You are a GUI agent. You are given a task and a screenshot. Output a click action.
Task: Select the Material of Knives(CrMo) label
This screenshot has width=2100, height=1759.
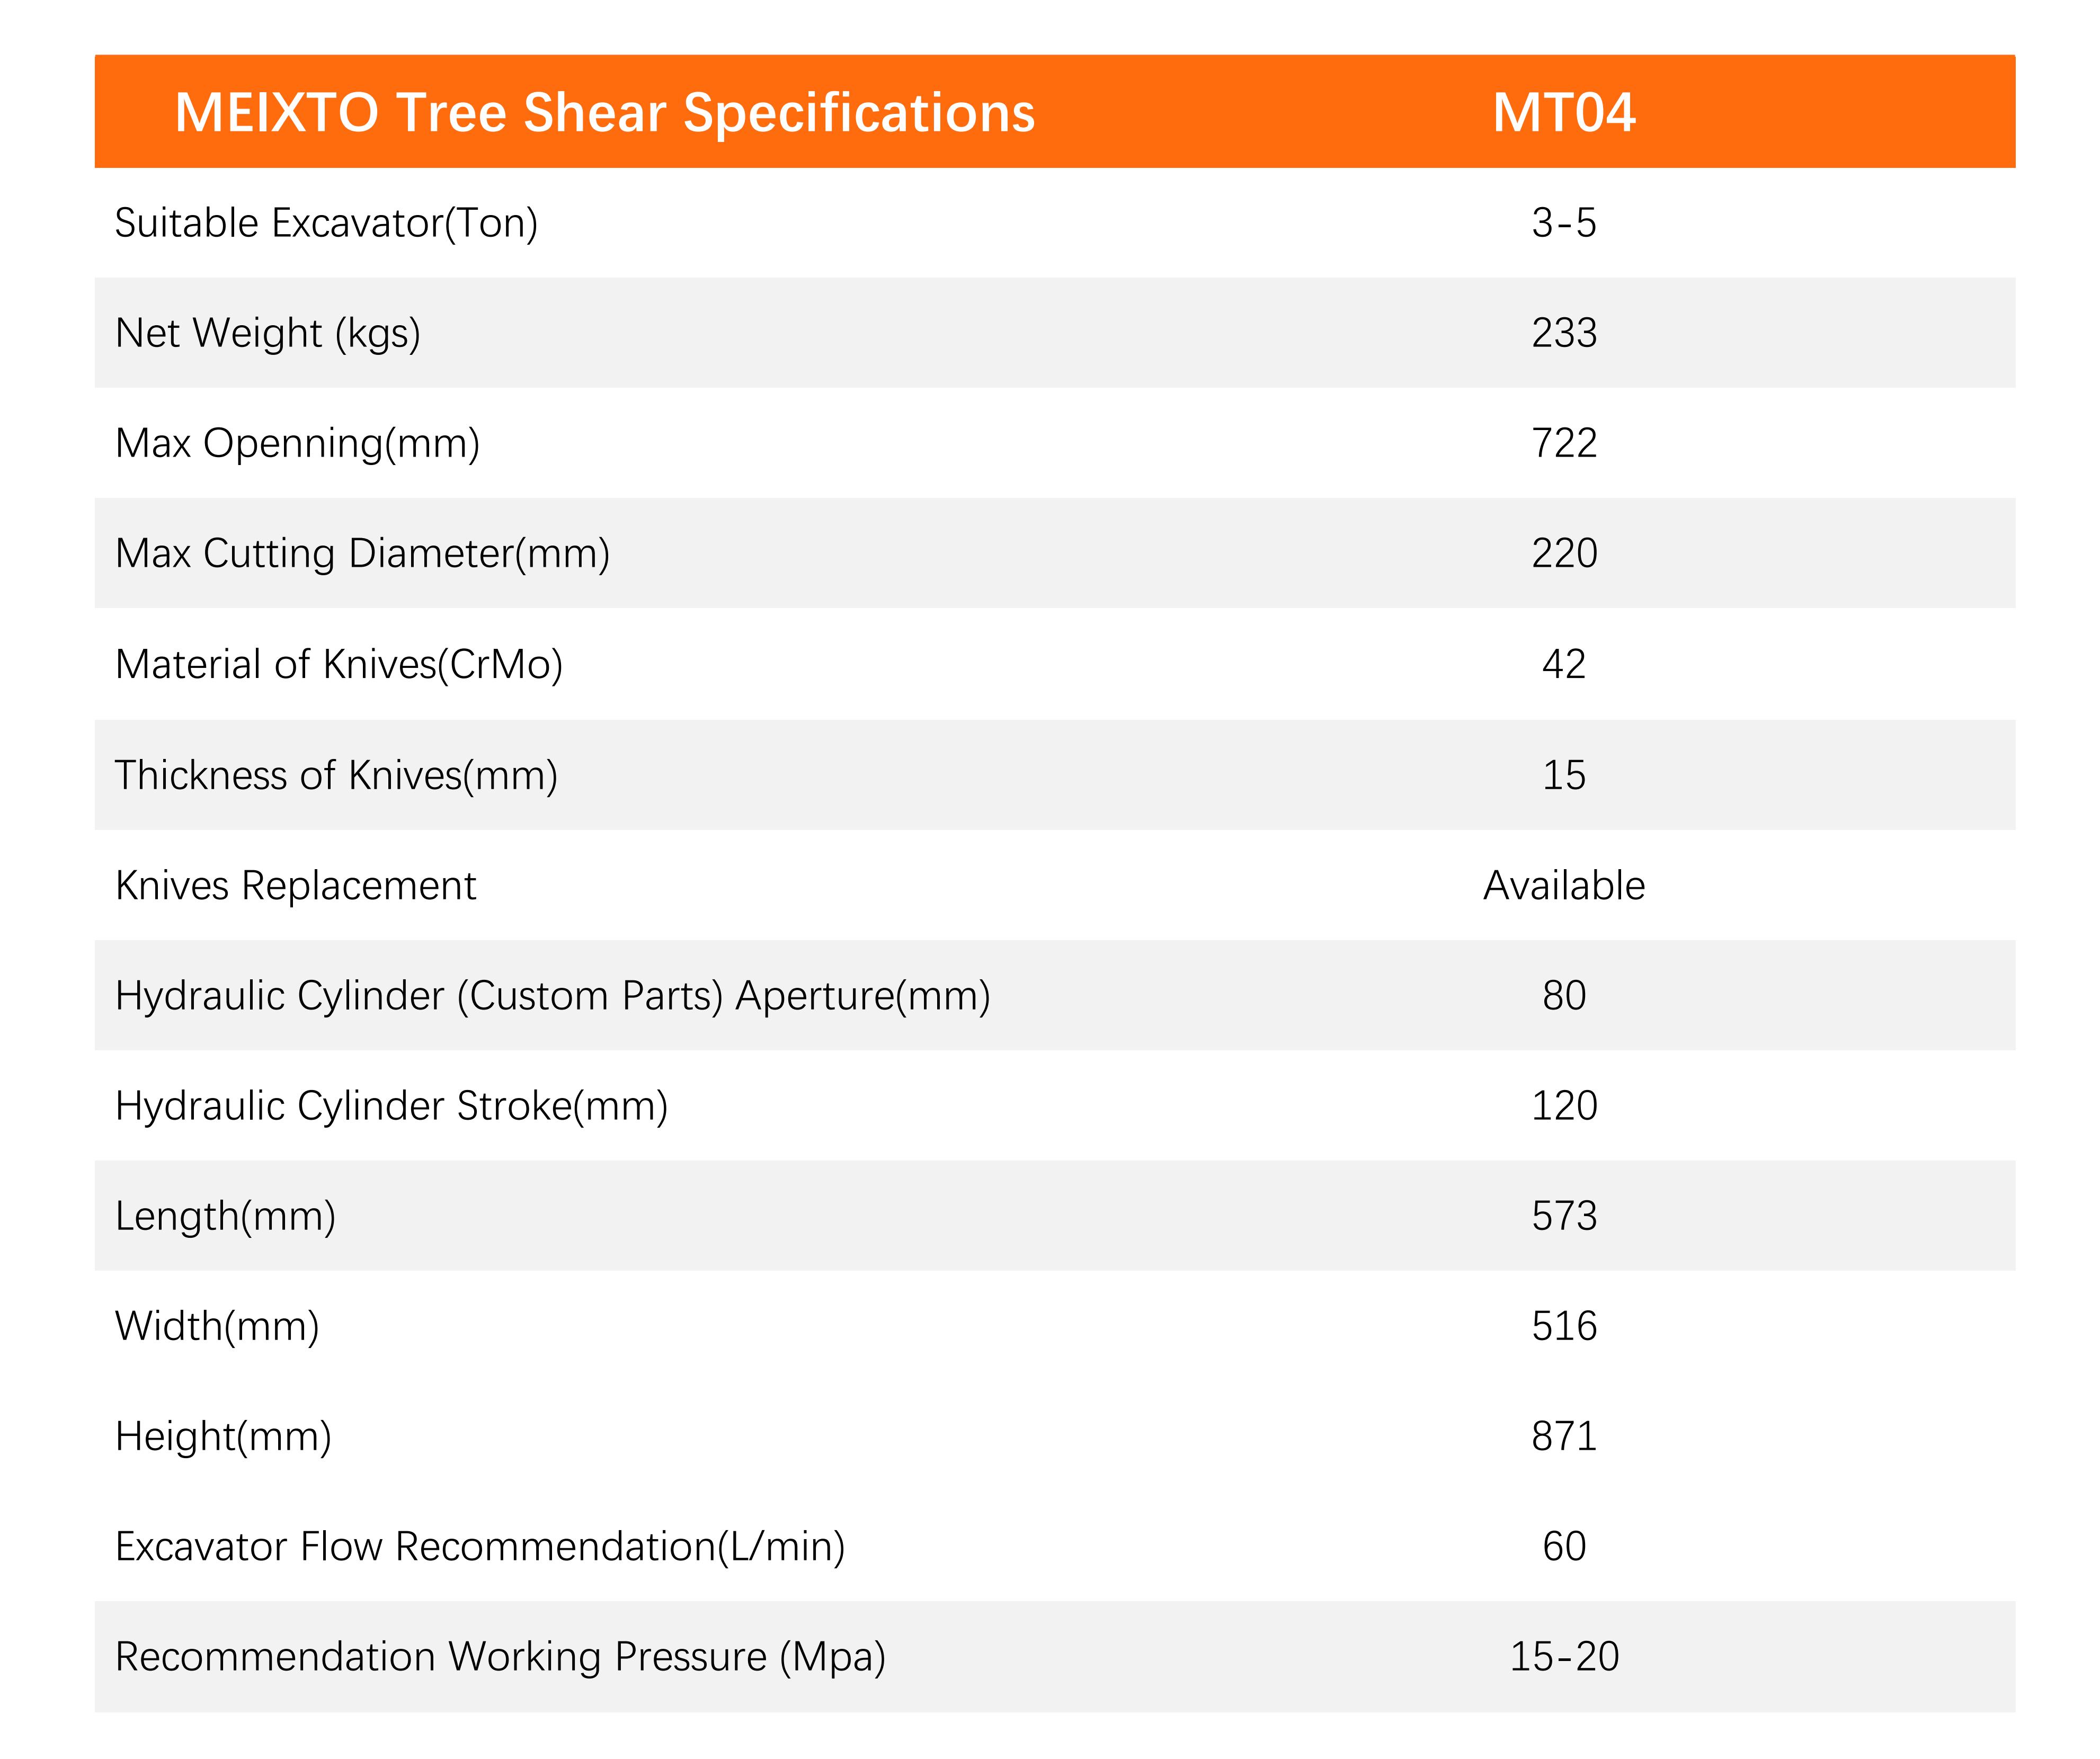[339, 664]
